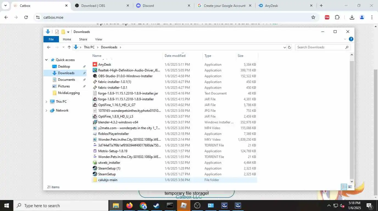Sort files by Name column header
The width and height of the screenshot is (378, 211).
tap(127, 56)
